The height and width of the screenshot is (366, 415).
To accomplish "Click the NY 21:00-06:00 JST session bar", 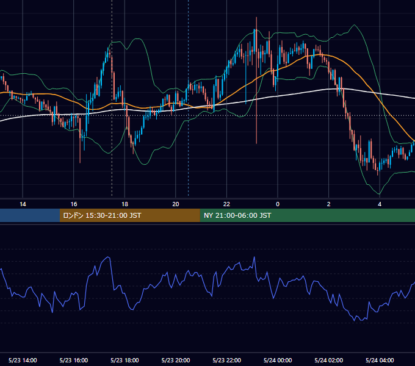I will (307, 215).
